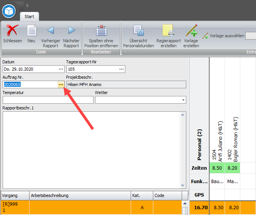Switch to the Start ribbon tab
The width and height of the screenshot is (256, 215).
pos(30,17)
